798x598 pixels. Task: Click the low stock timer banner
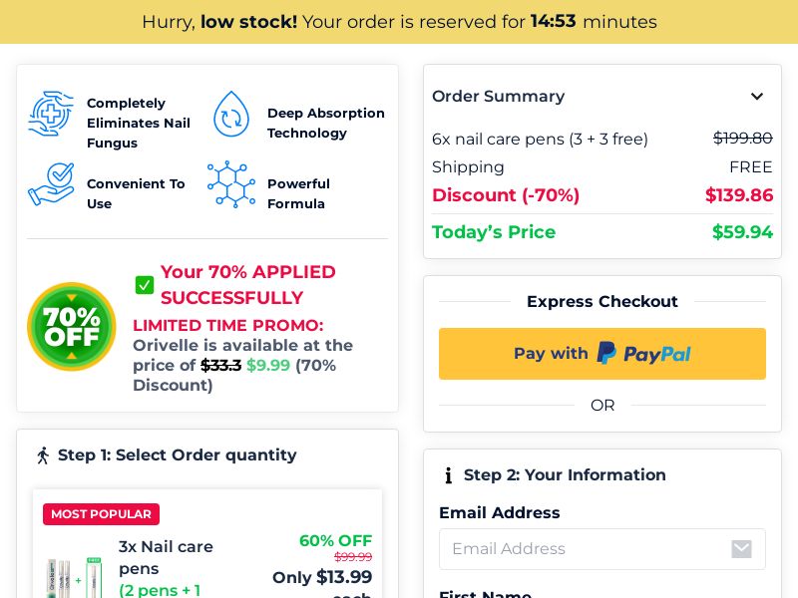[x=399, y=22]
